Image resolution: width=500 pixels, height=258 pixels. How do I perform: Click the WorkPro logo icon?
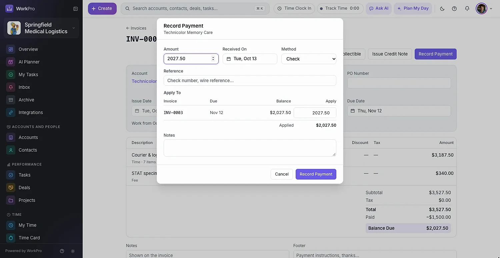pos(9,9)
